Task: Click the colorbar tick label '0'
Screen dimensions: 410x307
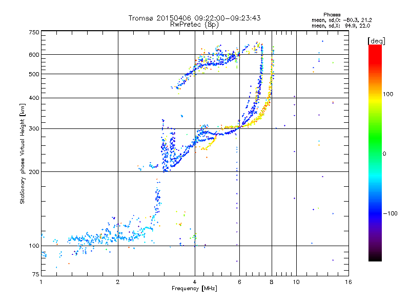Action: (384, 154)
